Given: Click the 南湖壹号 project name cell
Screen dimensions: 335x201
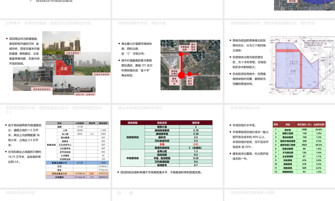Looking at the screenshot, I should pyautogui.click(x=162, y=165).
